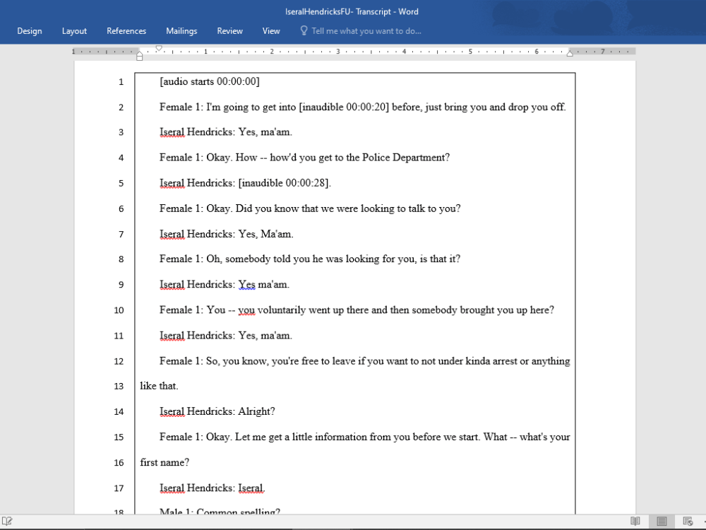This screenshot has height=530, width=706.
Task: Click the right indent marker on ruler
Action: (570, 54)
